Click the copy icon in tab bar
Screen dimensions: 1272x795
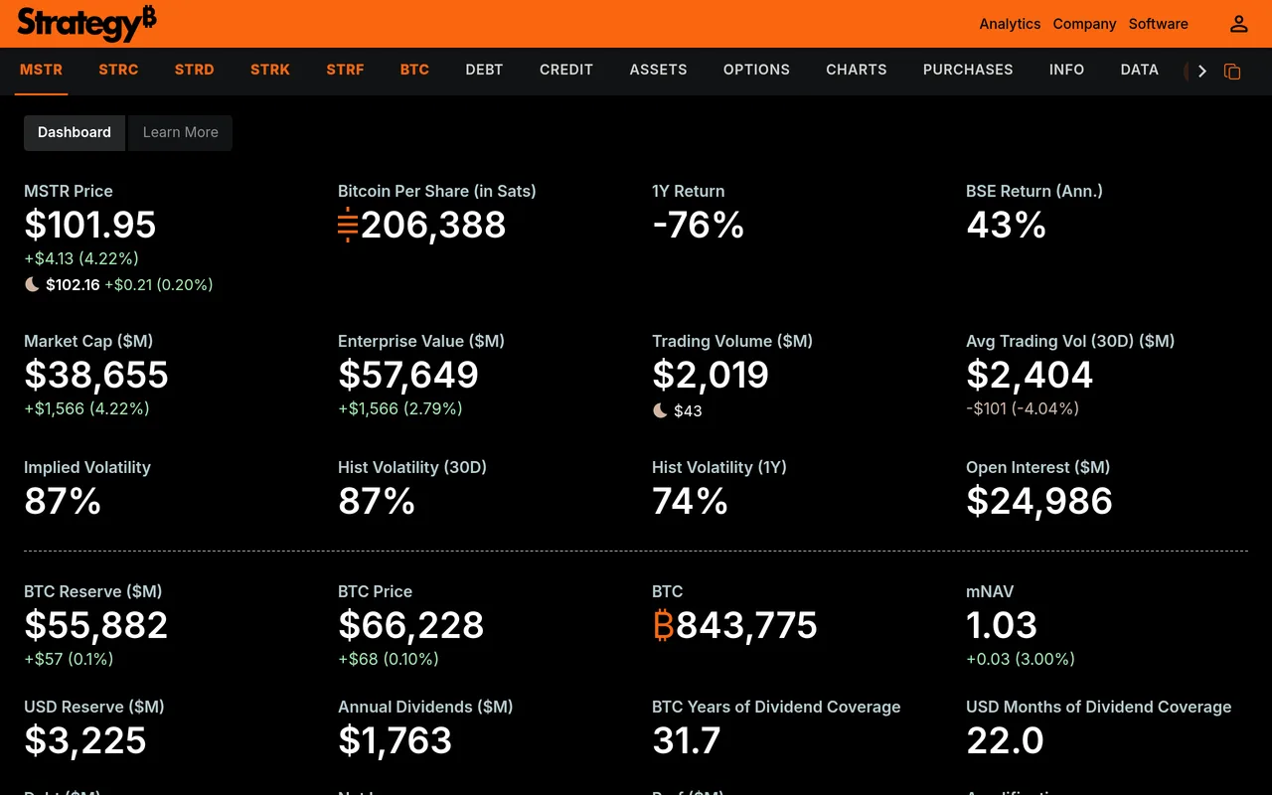point(1232,72)
